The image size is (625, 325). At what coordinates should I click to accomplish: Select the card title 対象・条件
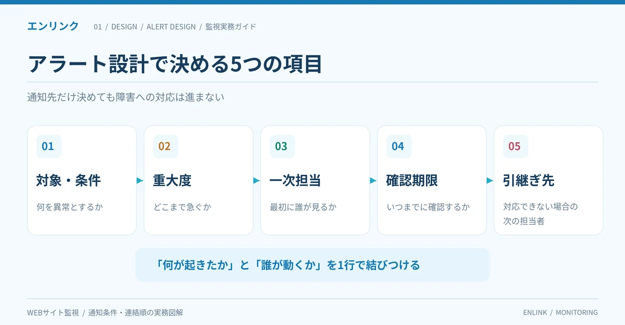pyautogui.click(x=69, y=180)
